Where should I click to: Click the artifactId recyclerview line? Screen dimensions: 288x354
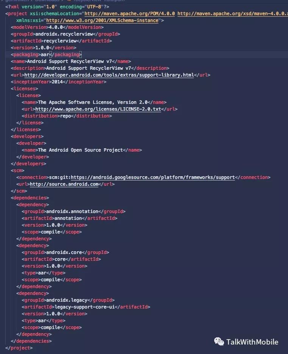(61, 41)
